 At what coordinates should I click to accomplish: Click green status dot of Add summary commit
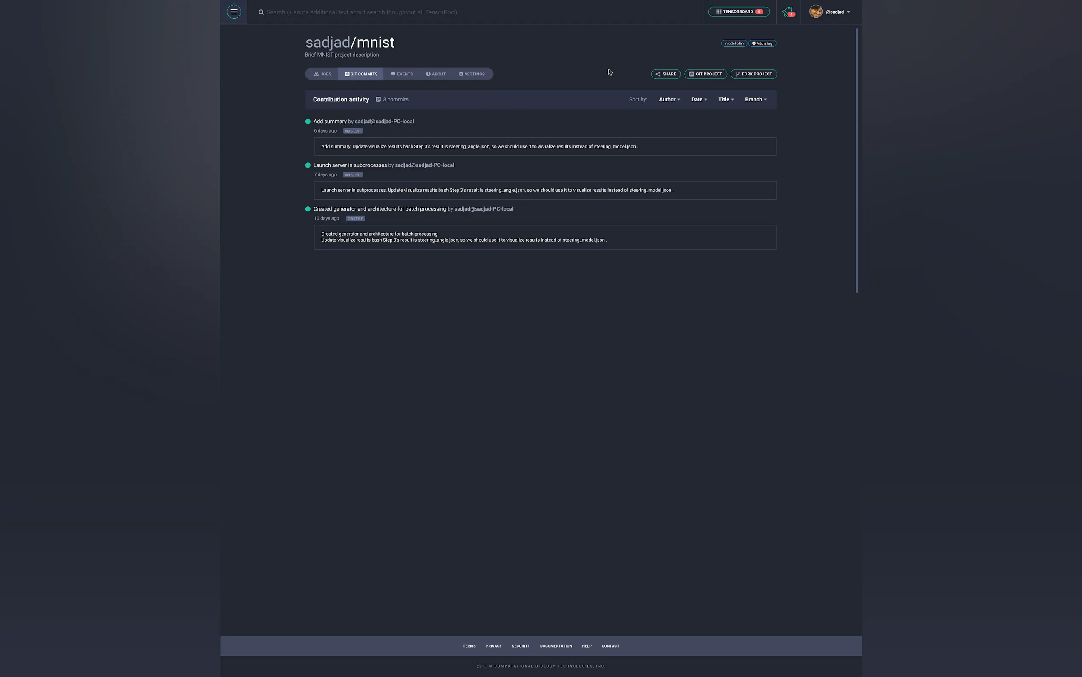(308, 122)
